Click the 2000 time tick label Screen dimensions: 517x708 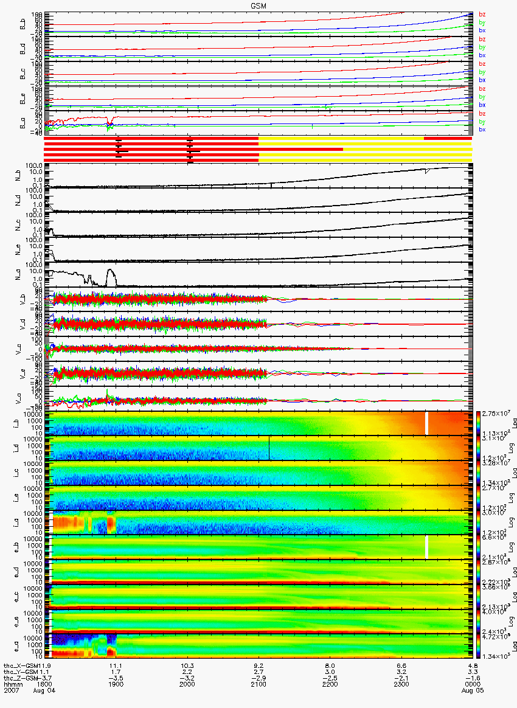(187, 684)
